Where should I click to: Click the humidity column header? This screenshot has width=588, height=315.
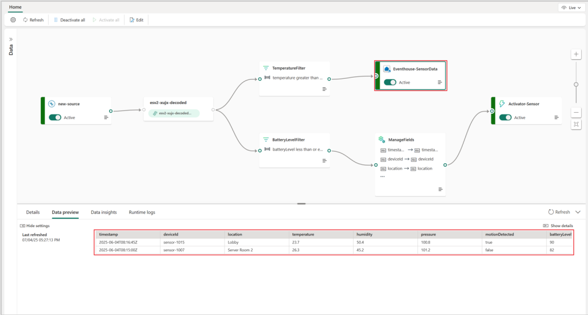385,235
